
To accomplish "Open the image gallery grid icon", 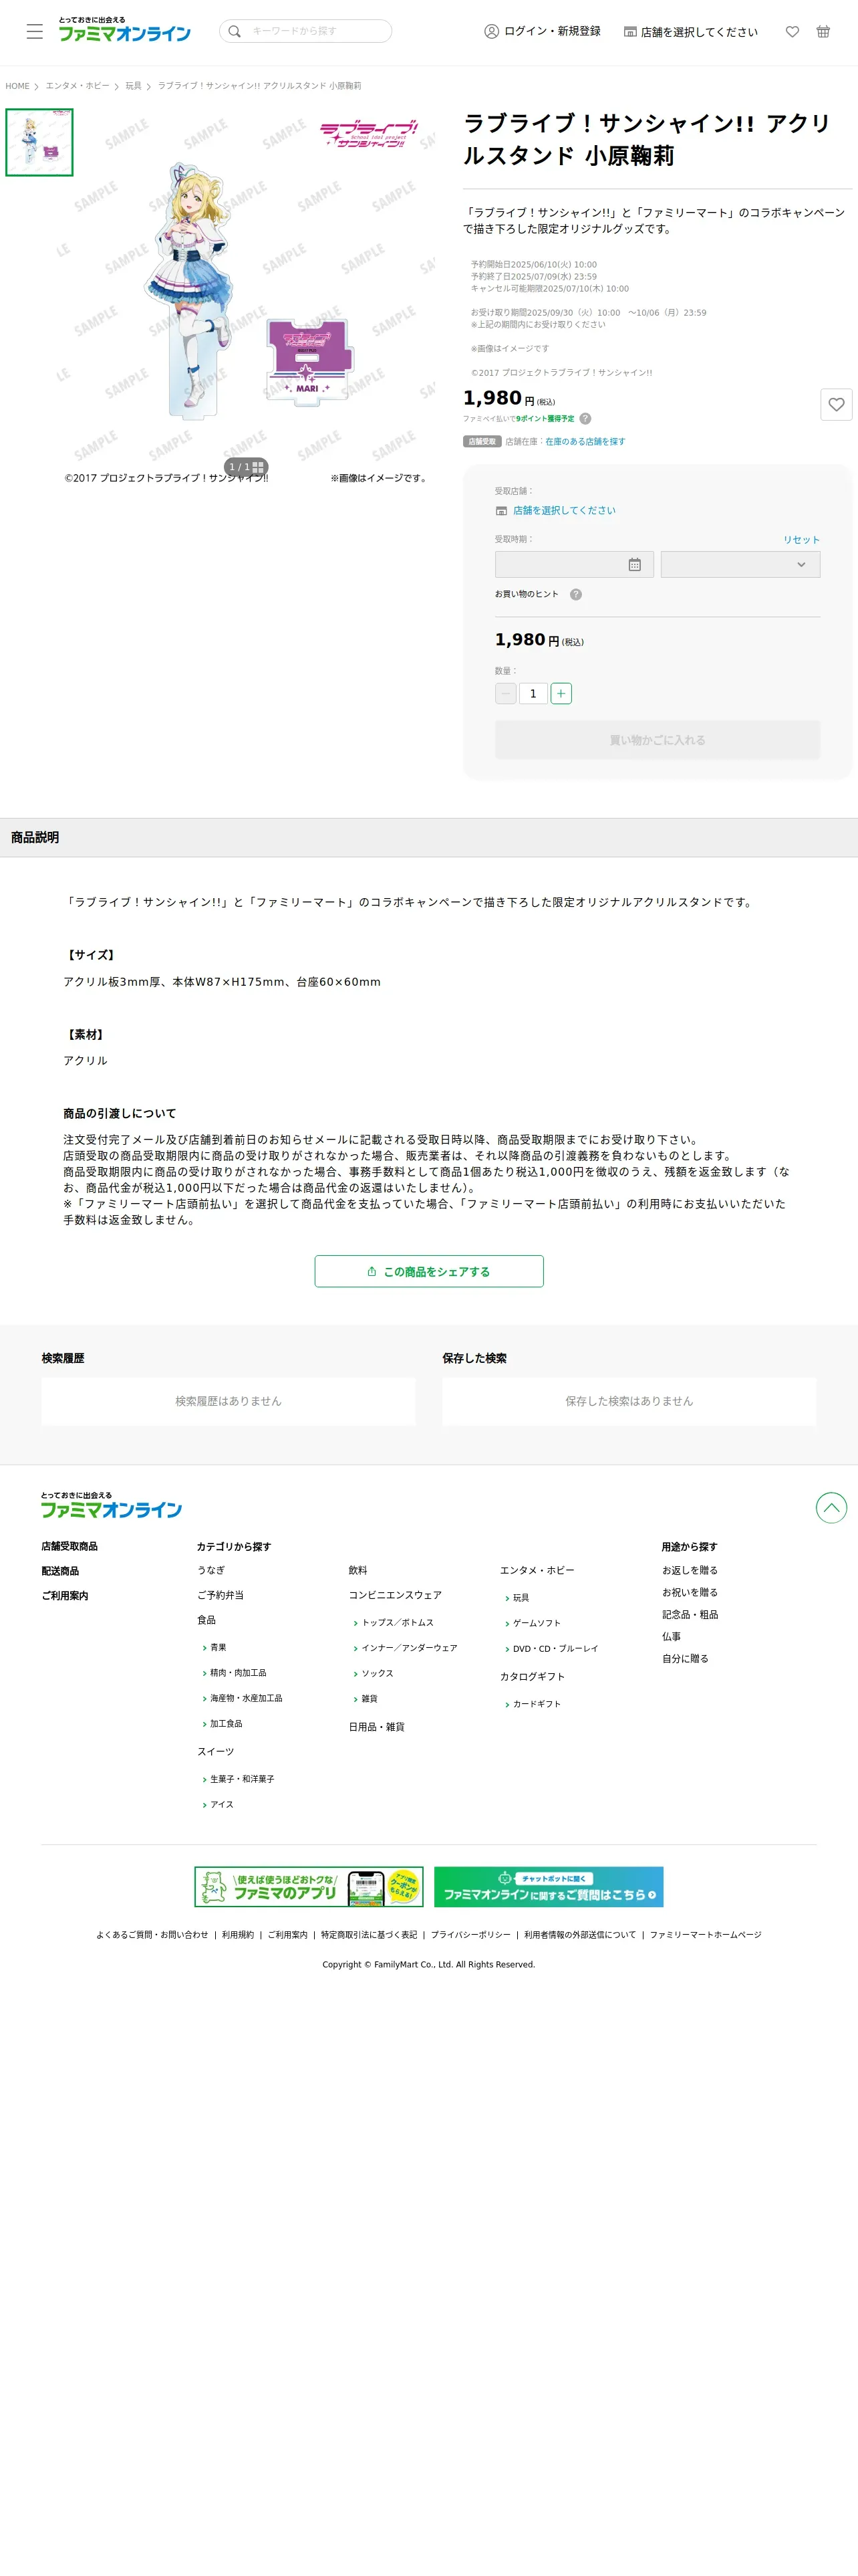I will 258,467.
